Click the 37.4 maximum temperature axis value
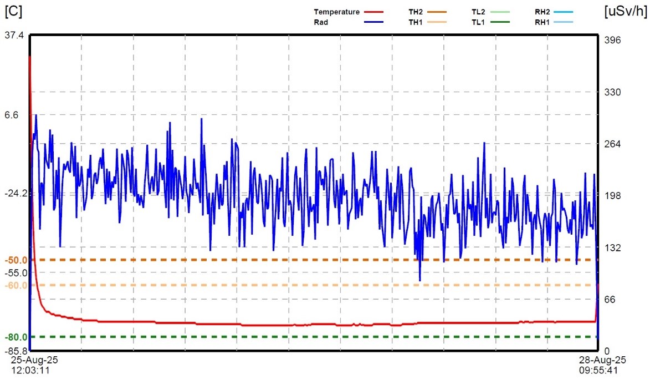This screenshot has width=650, height=379. (14, 36)
